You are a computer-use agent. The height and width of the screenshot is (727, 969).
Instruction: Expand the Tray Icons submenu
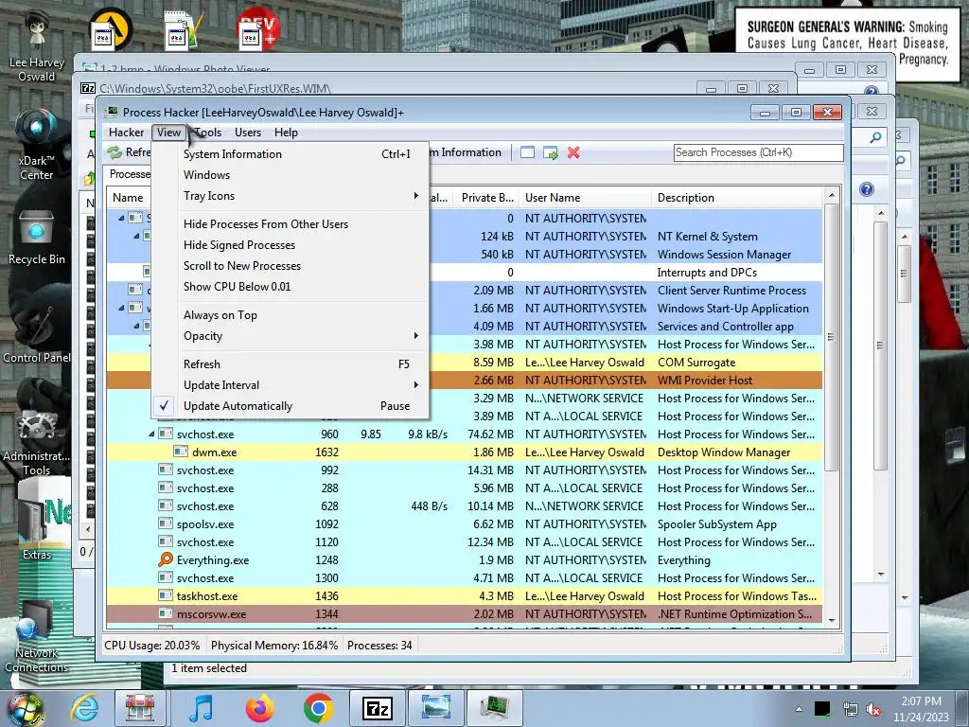coord(291,195)
